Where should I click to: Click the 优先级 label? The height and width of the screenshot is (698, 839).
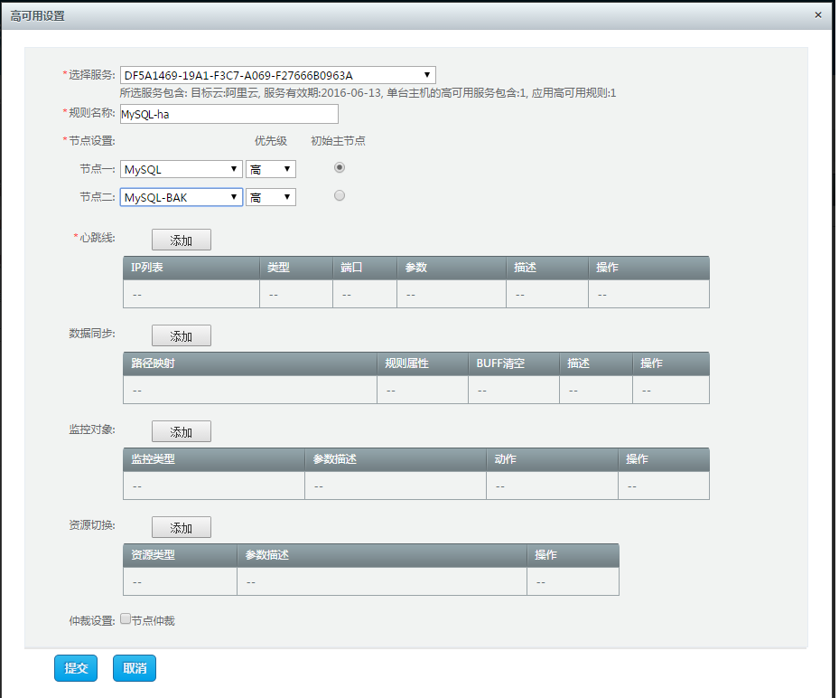click(271, 141)
